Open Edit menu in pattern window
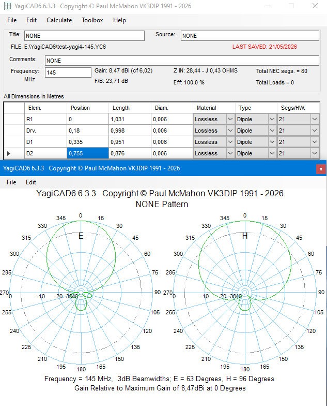This screenshot has width=327, height=406. [x=31, y=182]
